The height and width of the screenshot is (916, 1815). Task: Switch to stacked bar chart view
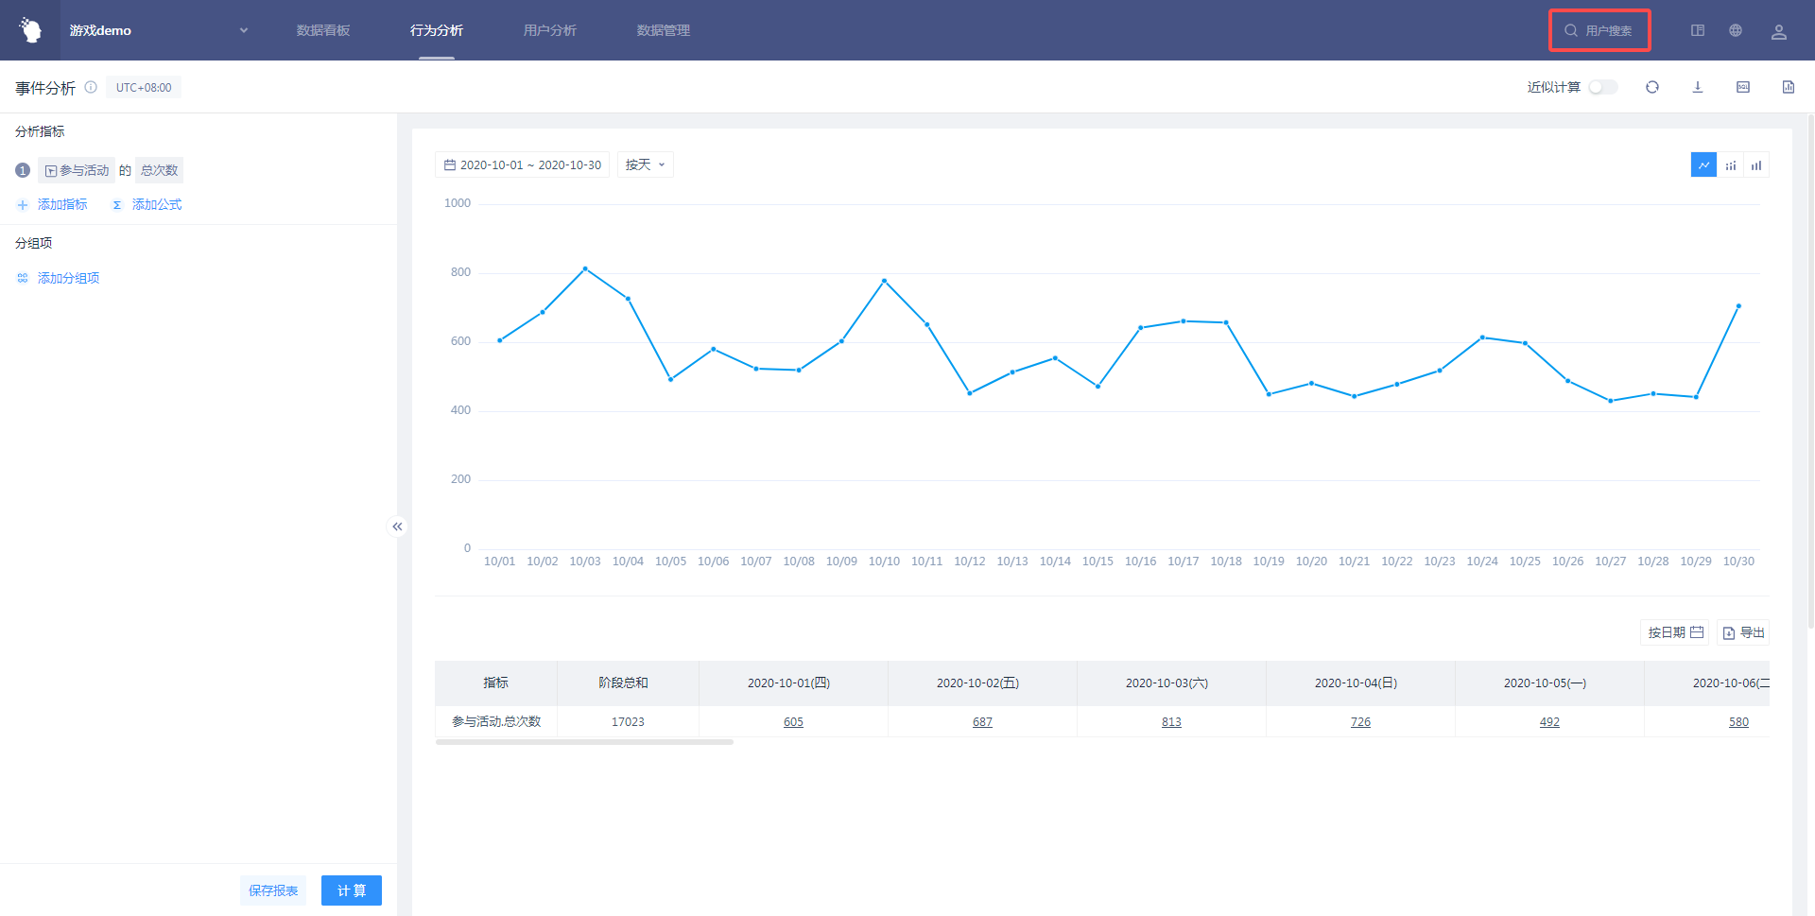click(x=1730, y=165)
